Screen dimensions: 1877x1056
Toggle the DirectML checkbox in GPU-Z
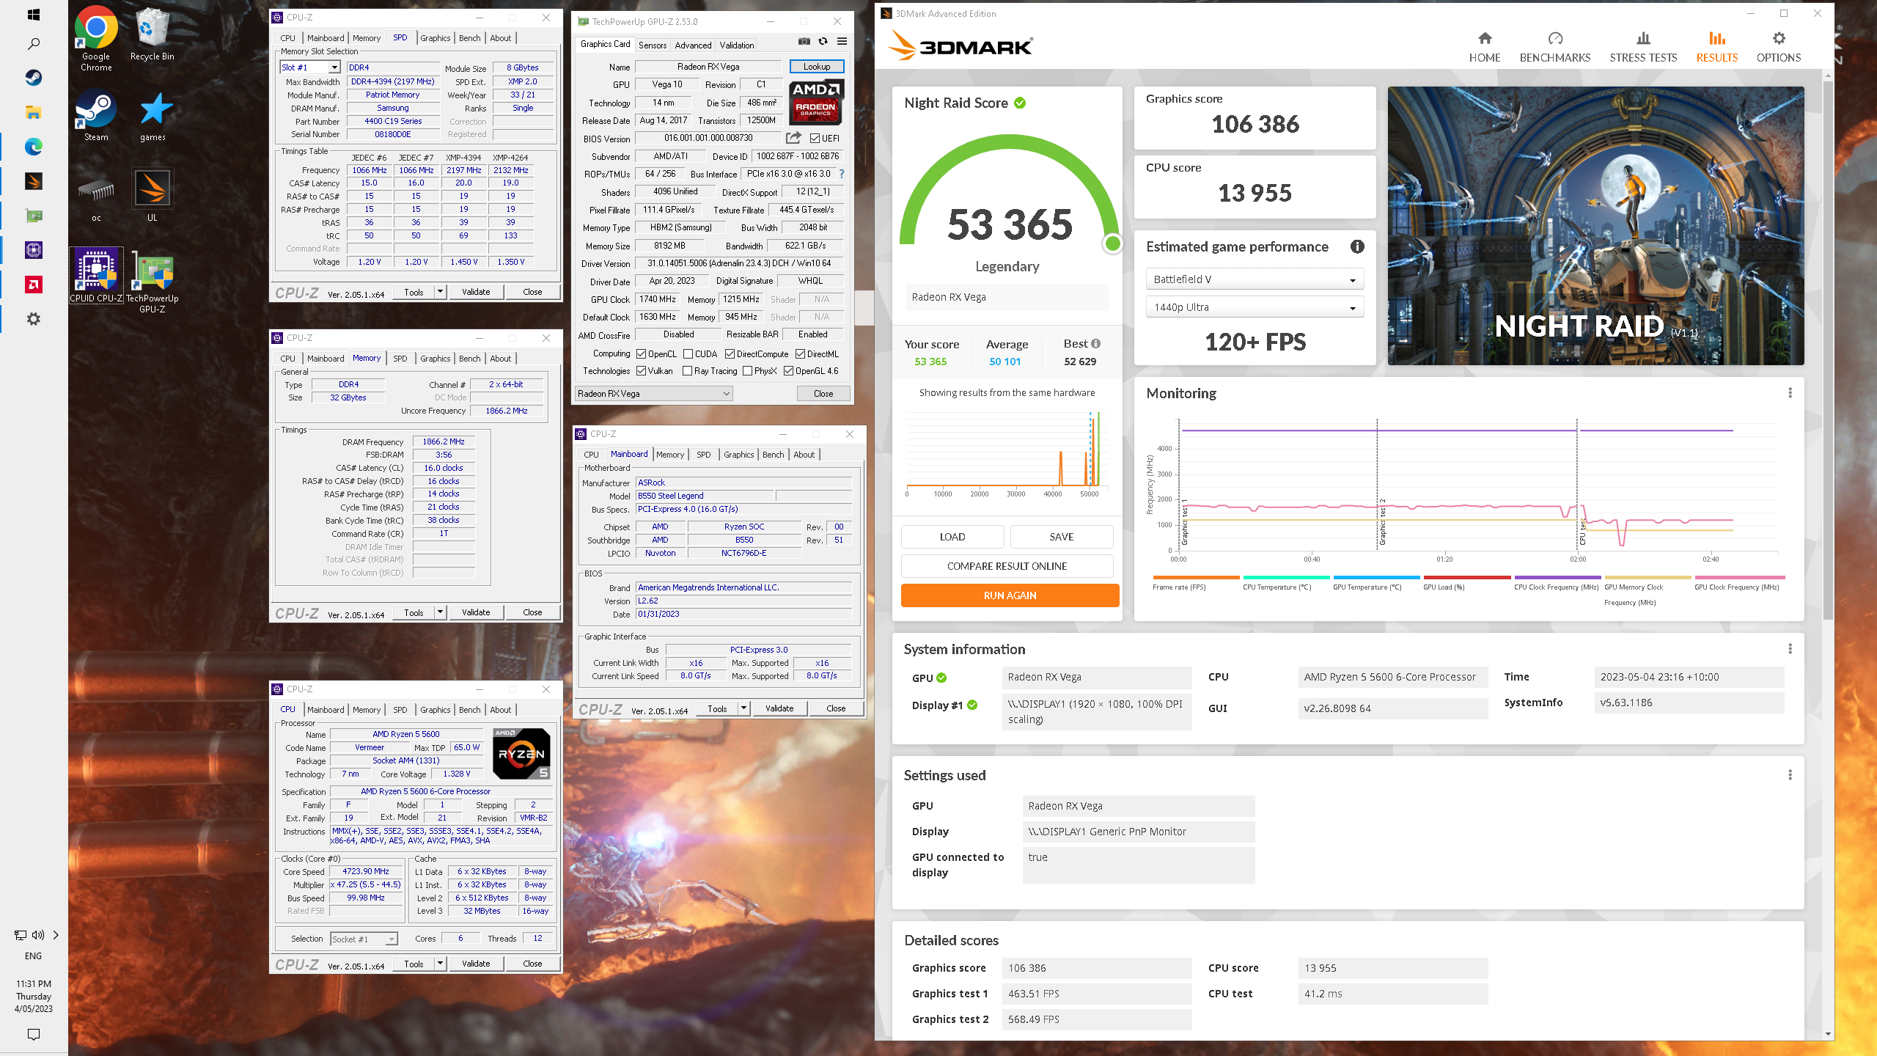(800, 354)
